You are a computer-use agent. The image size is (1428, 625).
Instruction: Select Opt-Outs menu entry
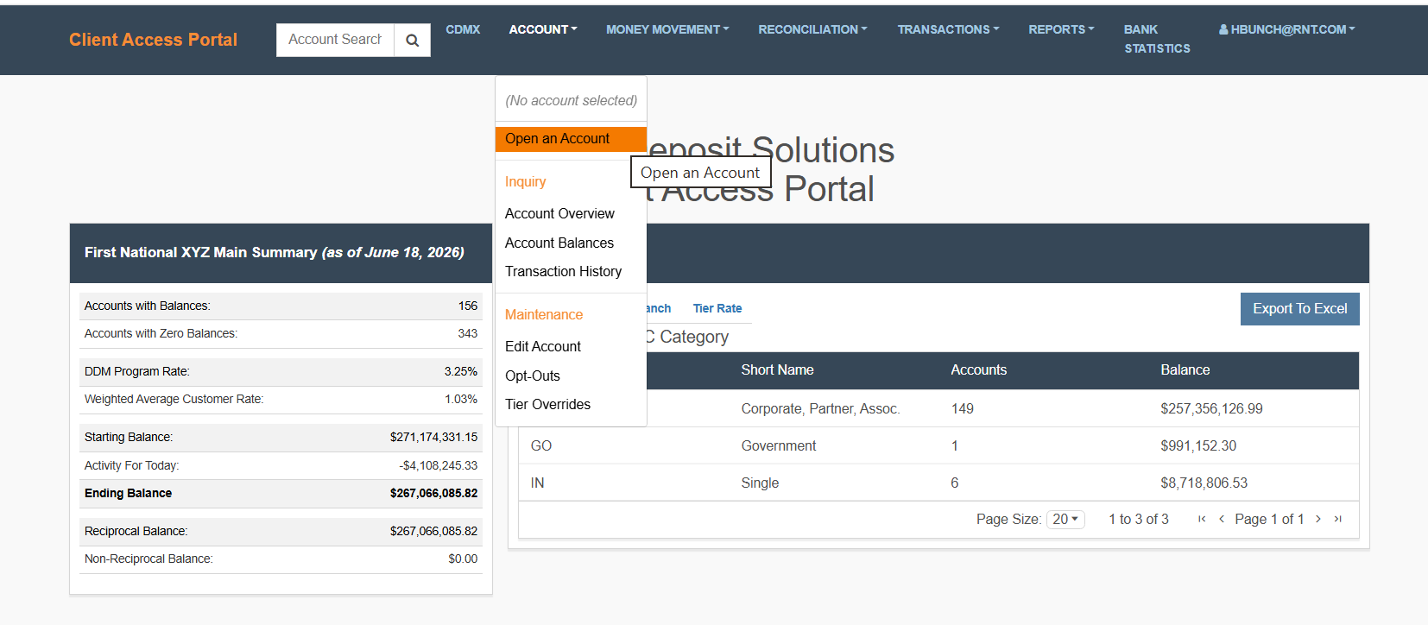[x=533, y=376]
